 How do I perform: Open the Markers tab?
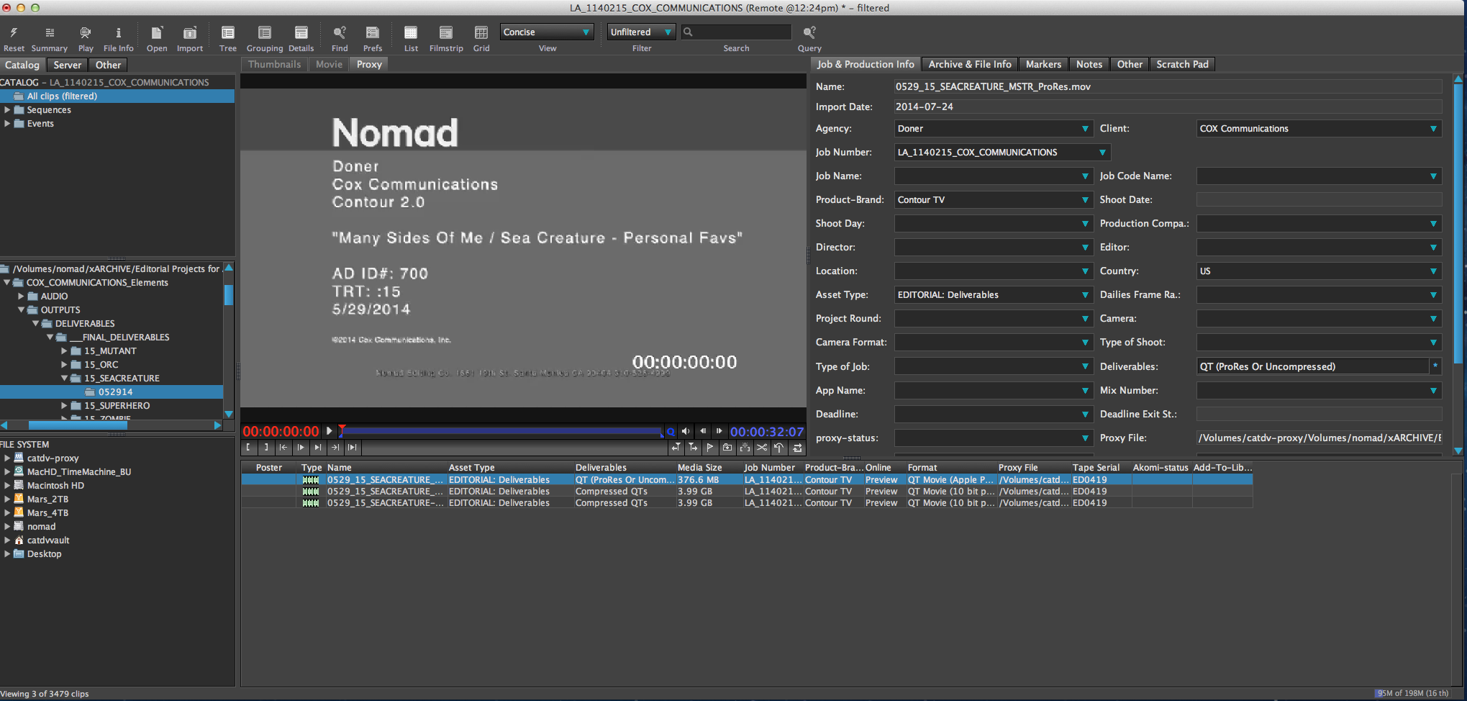tap(1043, 64)
